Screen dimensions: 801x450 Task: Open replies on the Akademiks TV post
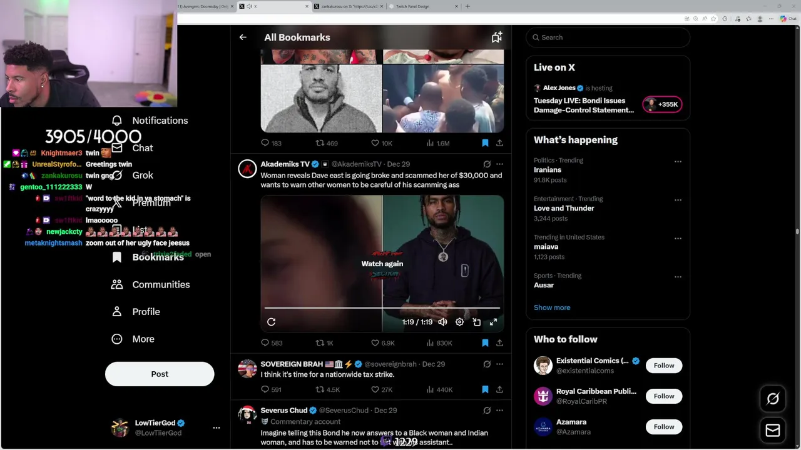tap(271, 343)
